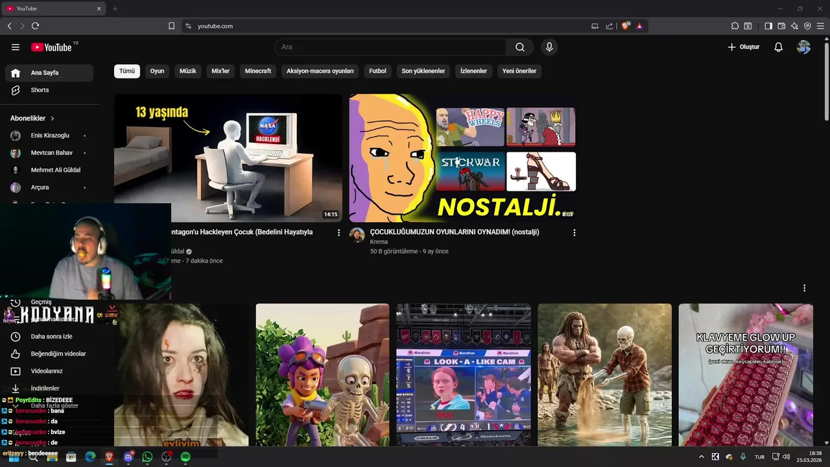830x467 pixels.
Task: Click the search magnifier button
Action: (x=520, y=47)
